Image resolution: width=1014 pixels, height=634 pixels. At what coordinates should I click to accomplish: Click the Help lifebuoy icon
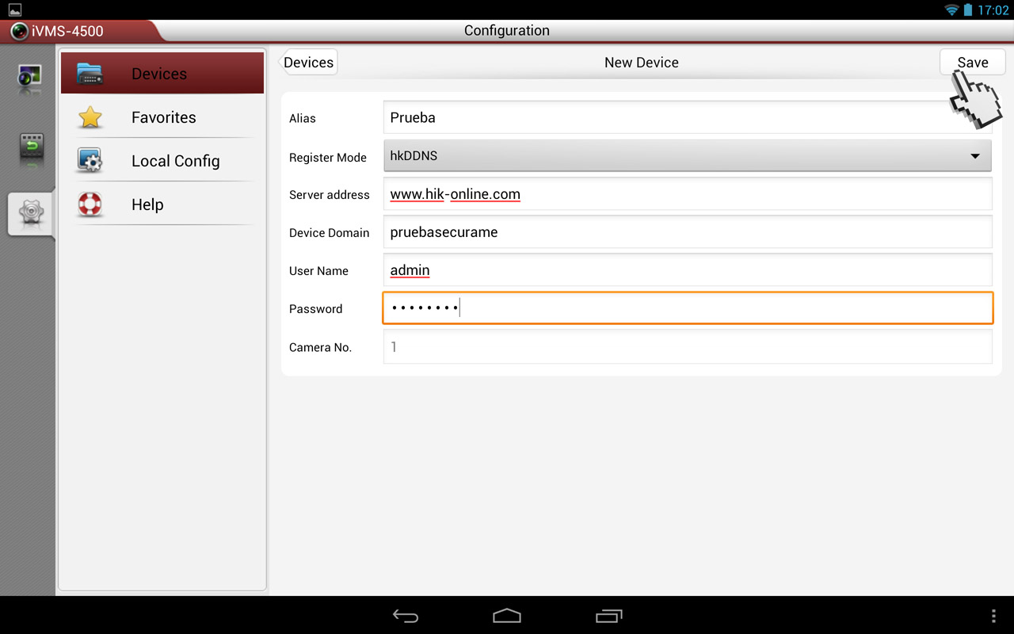click(90, 204)
